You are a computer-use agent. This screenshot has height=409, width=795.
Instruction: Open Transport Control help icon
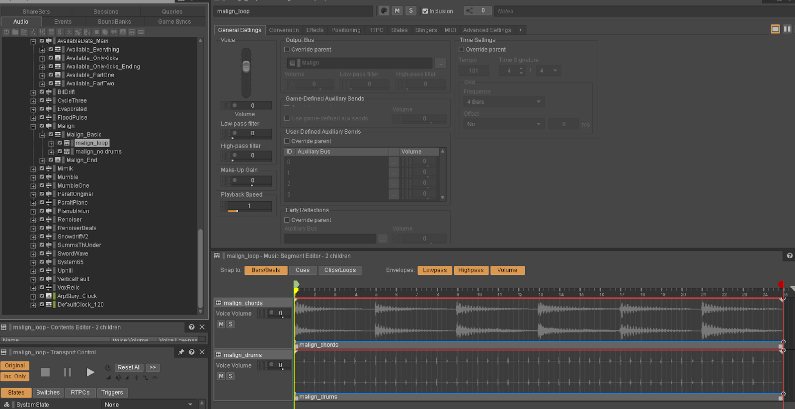pyautogui.click(x=191, y=352)
